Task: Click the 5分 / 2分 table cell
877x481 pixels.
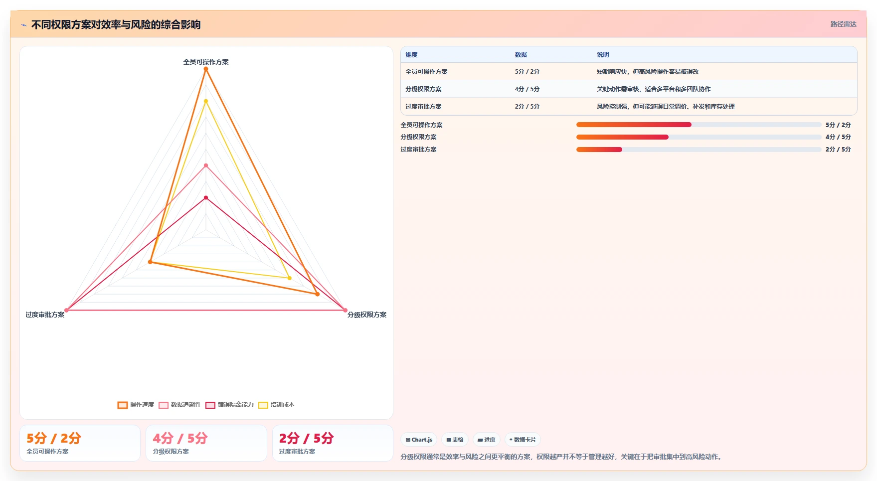Action: tap(527, 72)
